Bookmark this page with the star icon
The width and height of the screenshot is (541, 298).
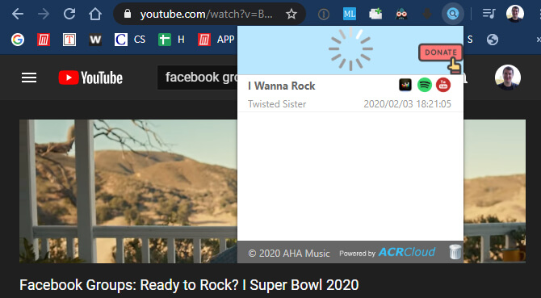point(291,15)
